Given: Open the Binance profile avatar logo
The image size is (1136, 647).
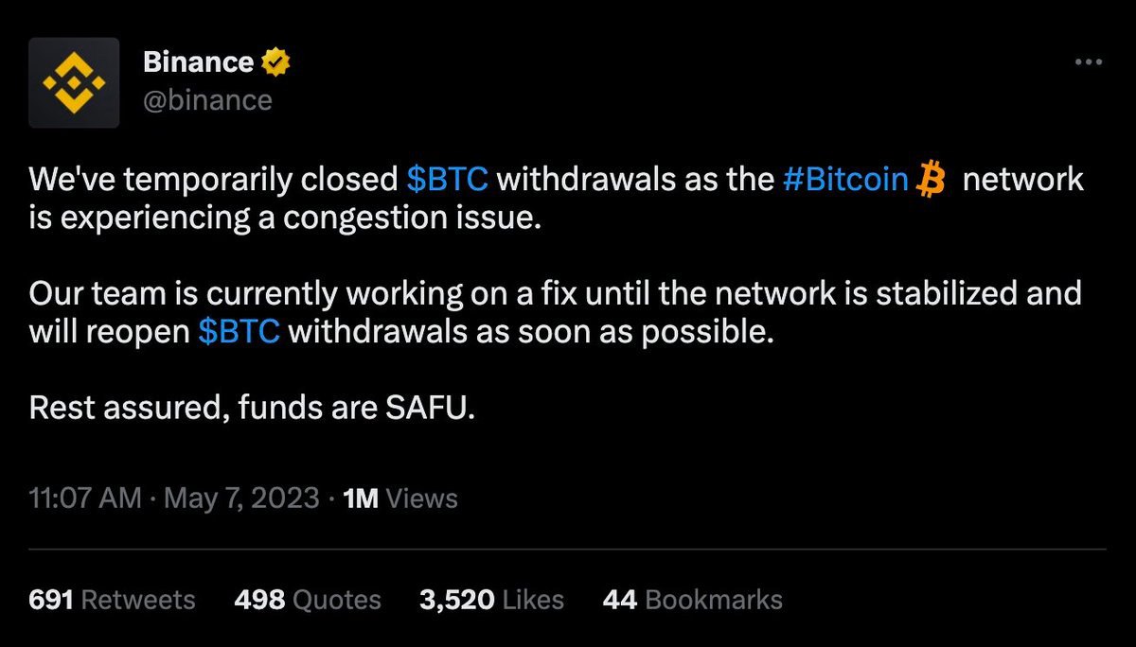Looking at the screenshot, I should pyautogui.click(x=74, y=82).
